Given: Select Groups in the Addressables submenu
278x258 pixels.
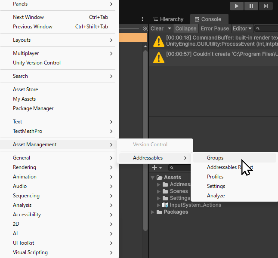Looking at the screenshot, I should [215, 158].
